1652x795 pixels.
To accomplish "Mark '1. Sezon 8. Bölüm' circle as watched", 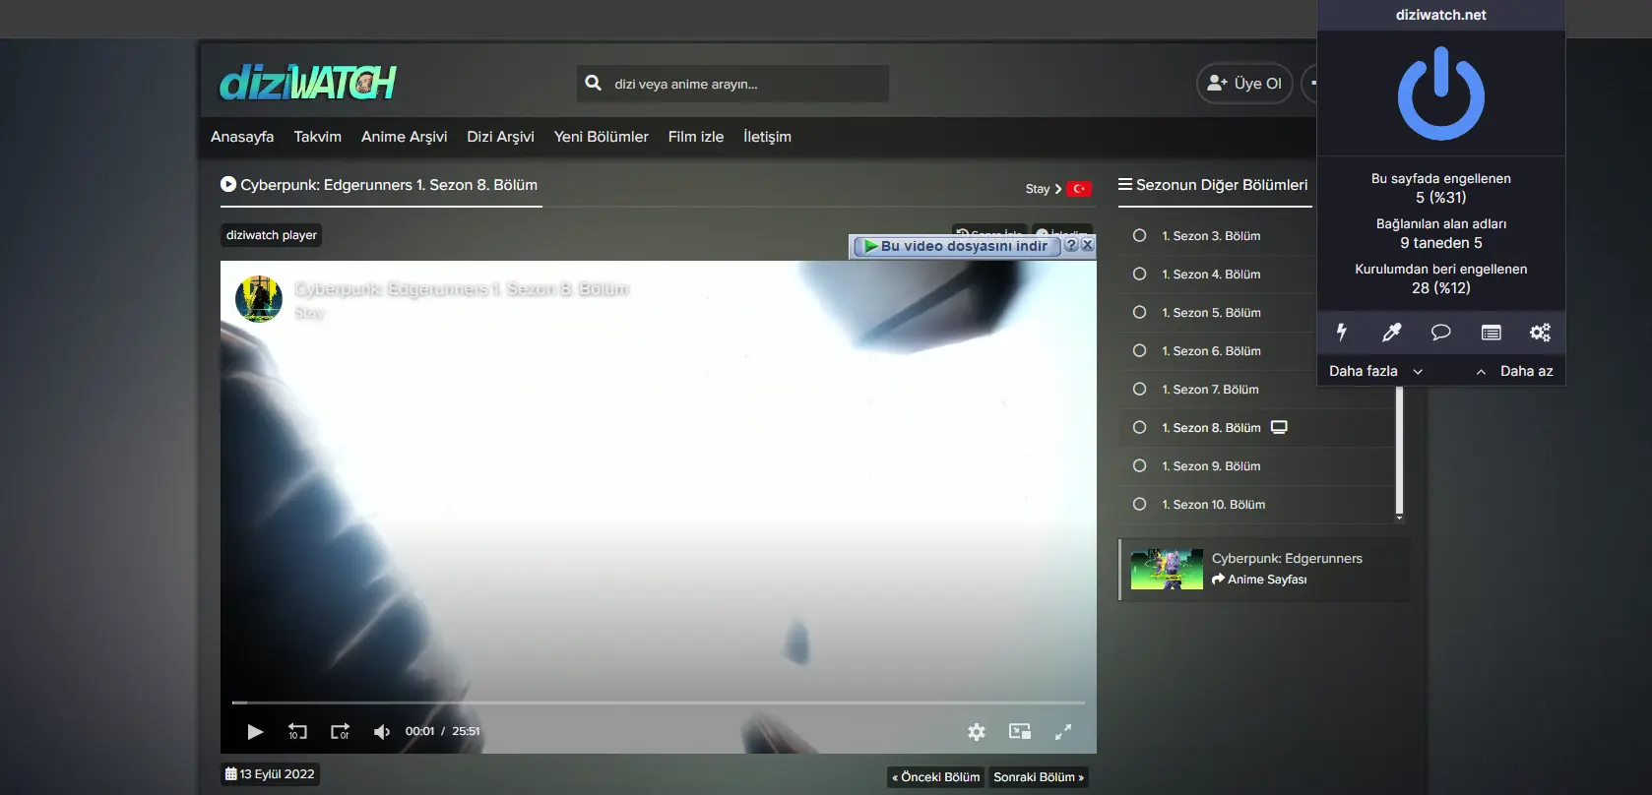I will [x=1139, y=427].
